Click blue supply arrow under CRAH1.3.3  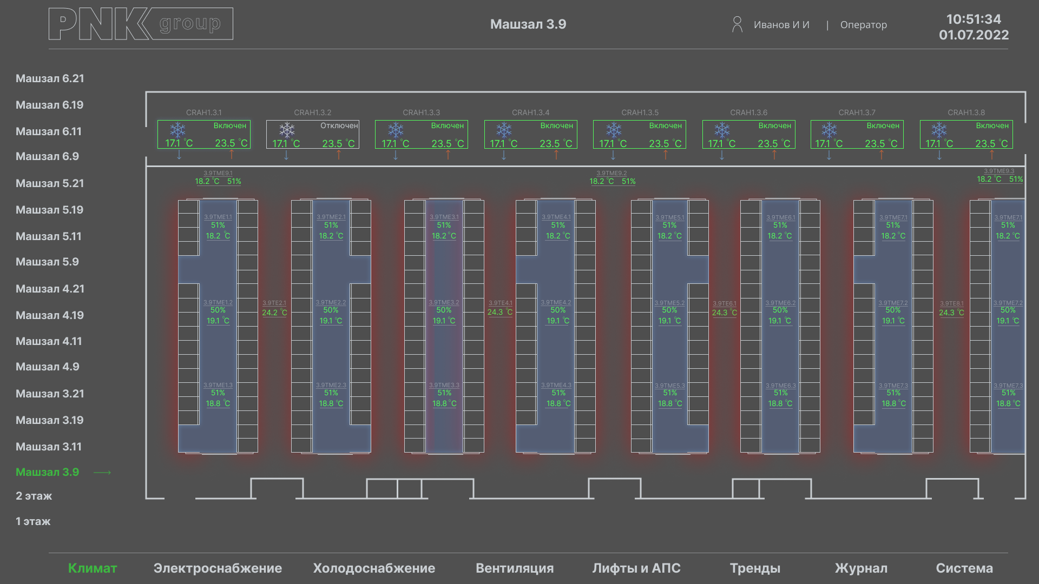[396, 155]
